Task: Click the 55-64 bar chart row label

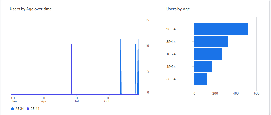Action: pos(170,79)
